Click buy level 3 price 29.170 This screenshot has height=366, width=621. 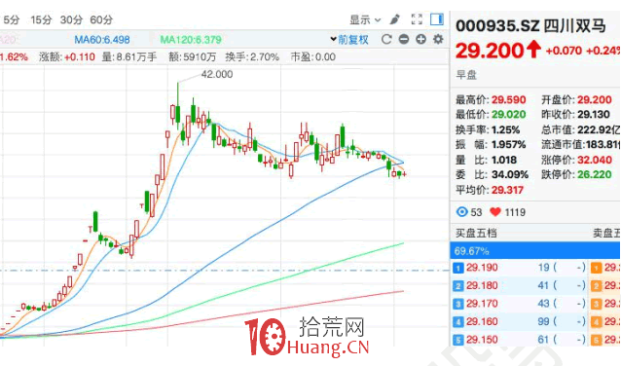(482, 304)
